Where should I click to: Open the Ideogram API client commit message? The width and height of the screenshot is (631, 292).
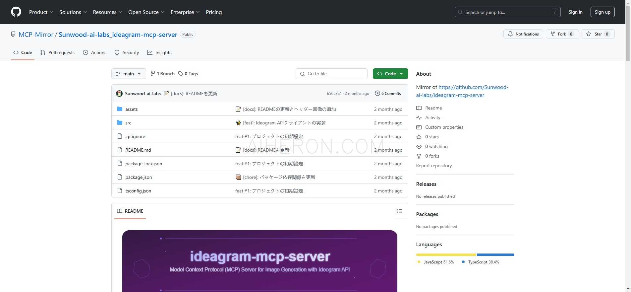(x=284, y=123)
